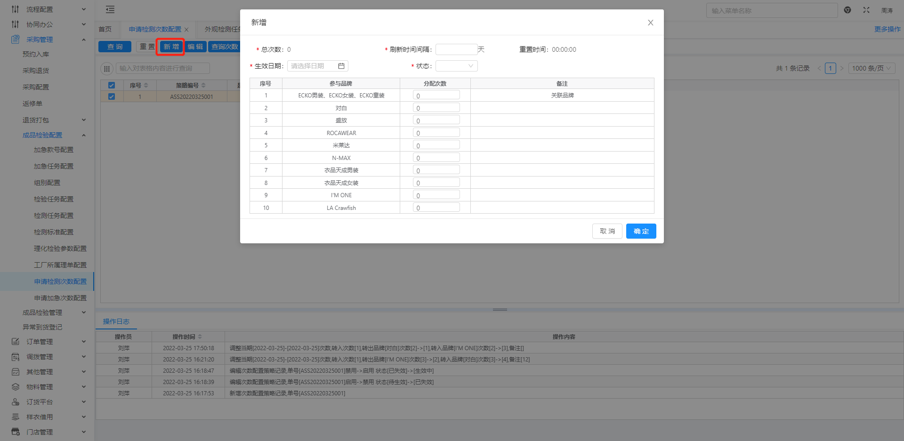Click the 门店管理 sidebar icon
904x441 pixels.
point(16,432)
